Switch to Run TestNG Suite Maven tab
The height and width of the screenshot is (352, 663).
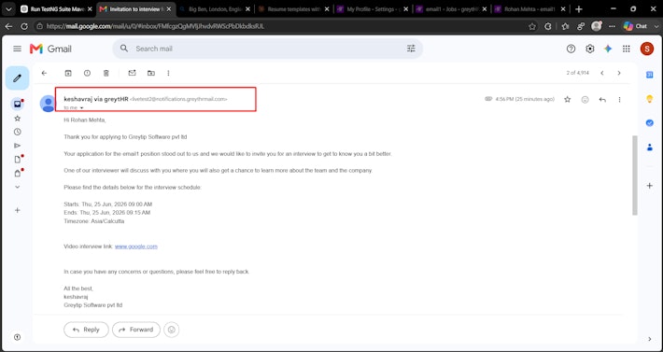pos(57,9)
